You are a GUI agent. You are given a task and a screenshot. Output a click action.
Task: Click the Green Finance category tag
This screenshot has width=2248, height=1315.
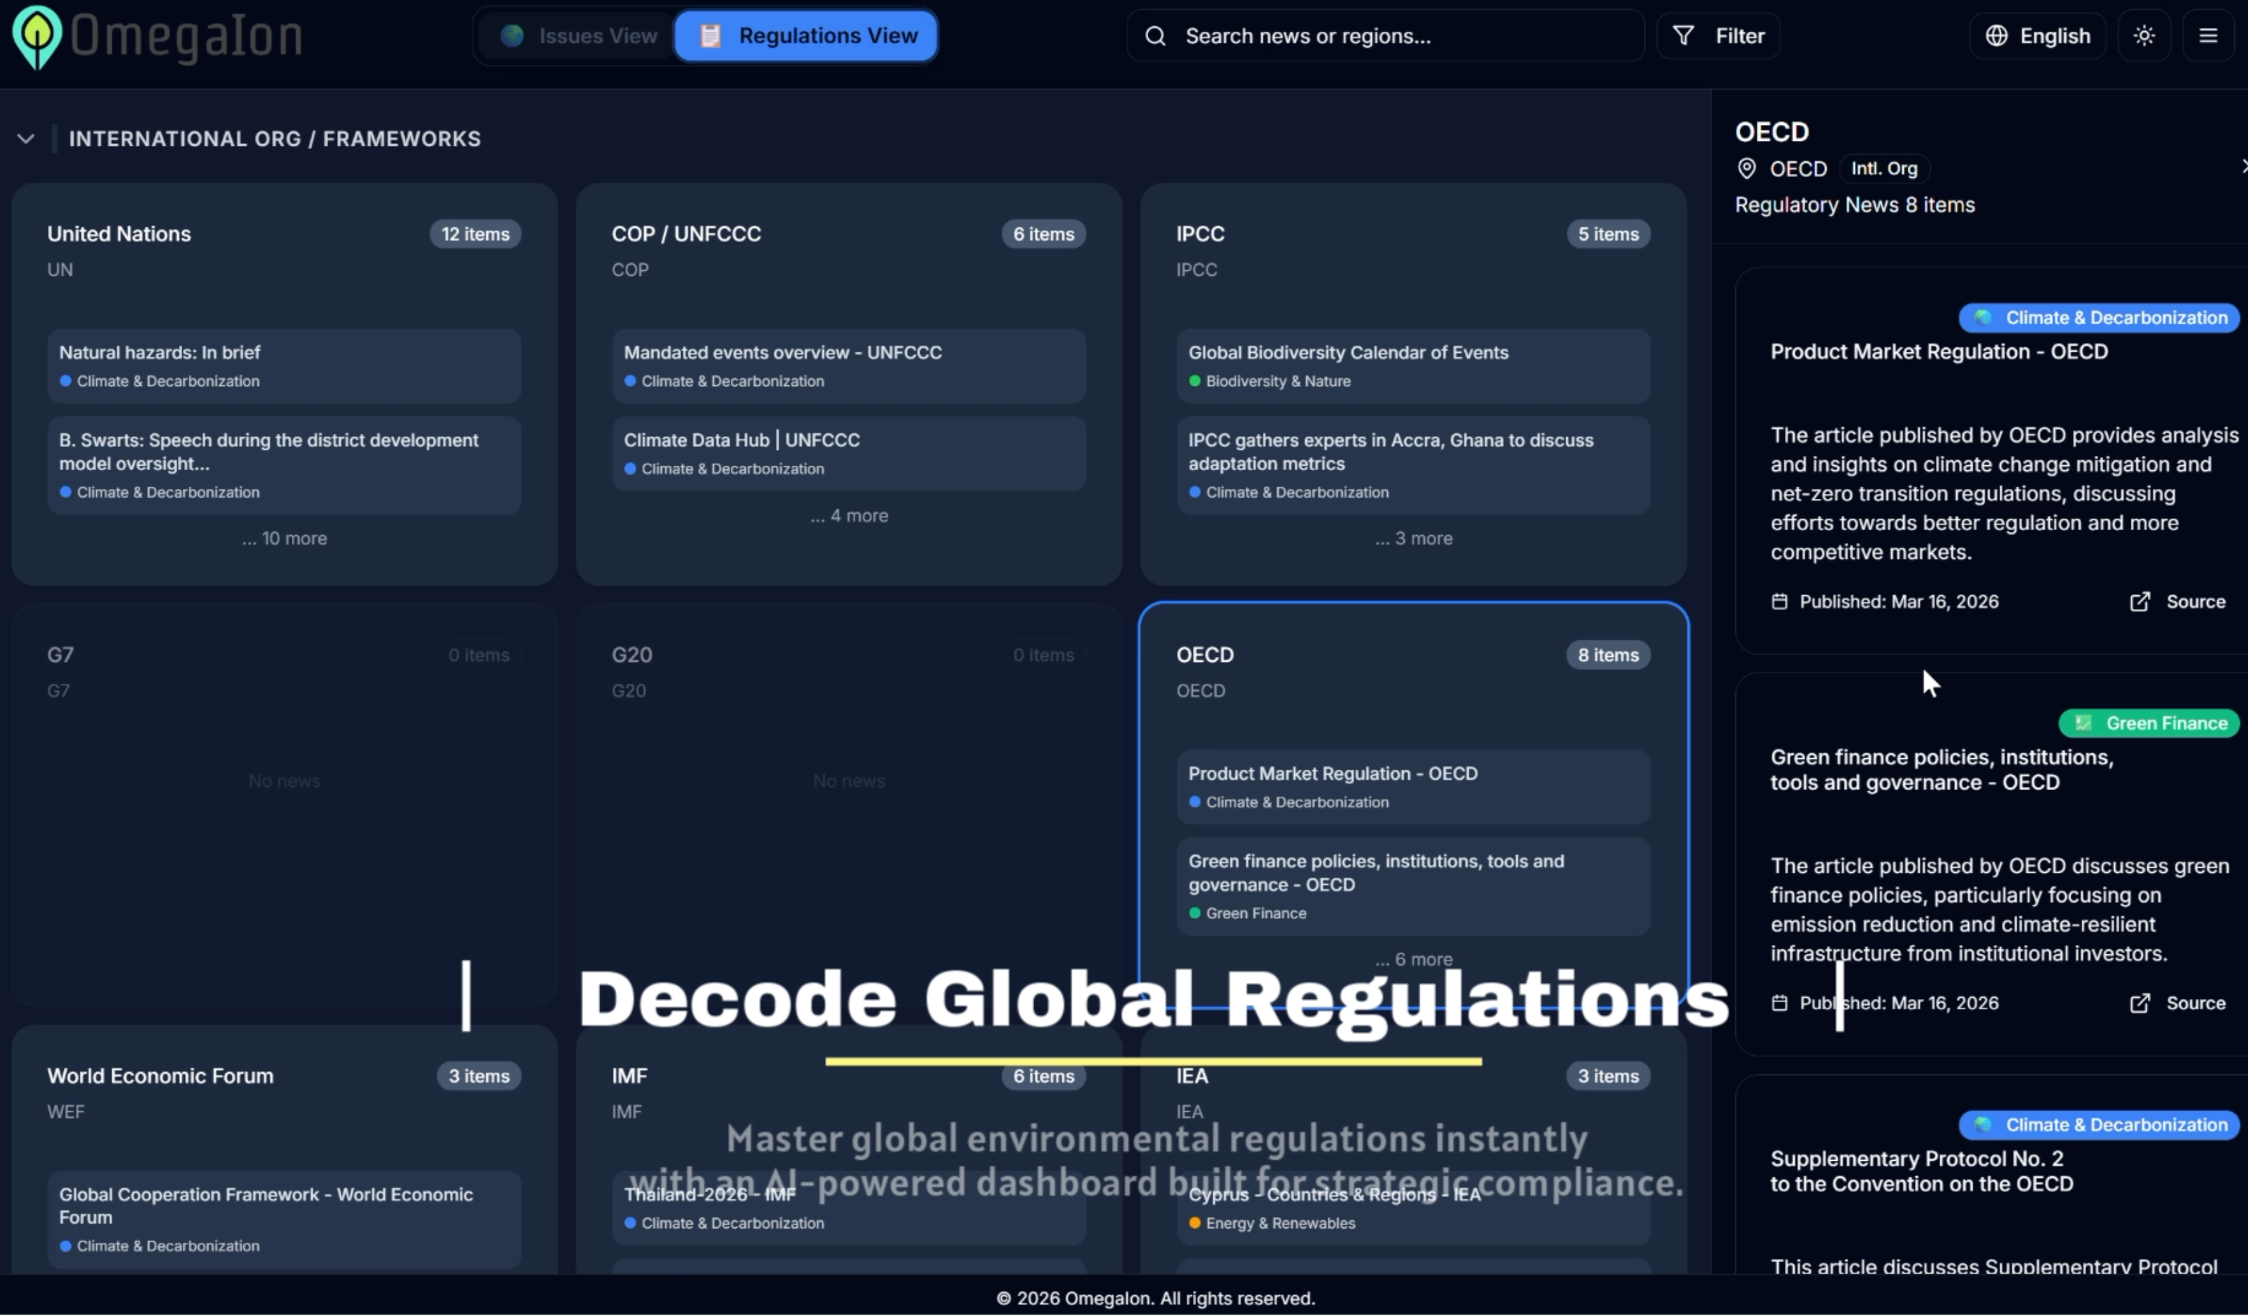point(2150,724)
